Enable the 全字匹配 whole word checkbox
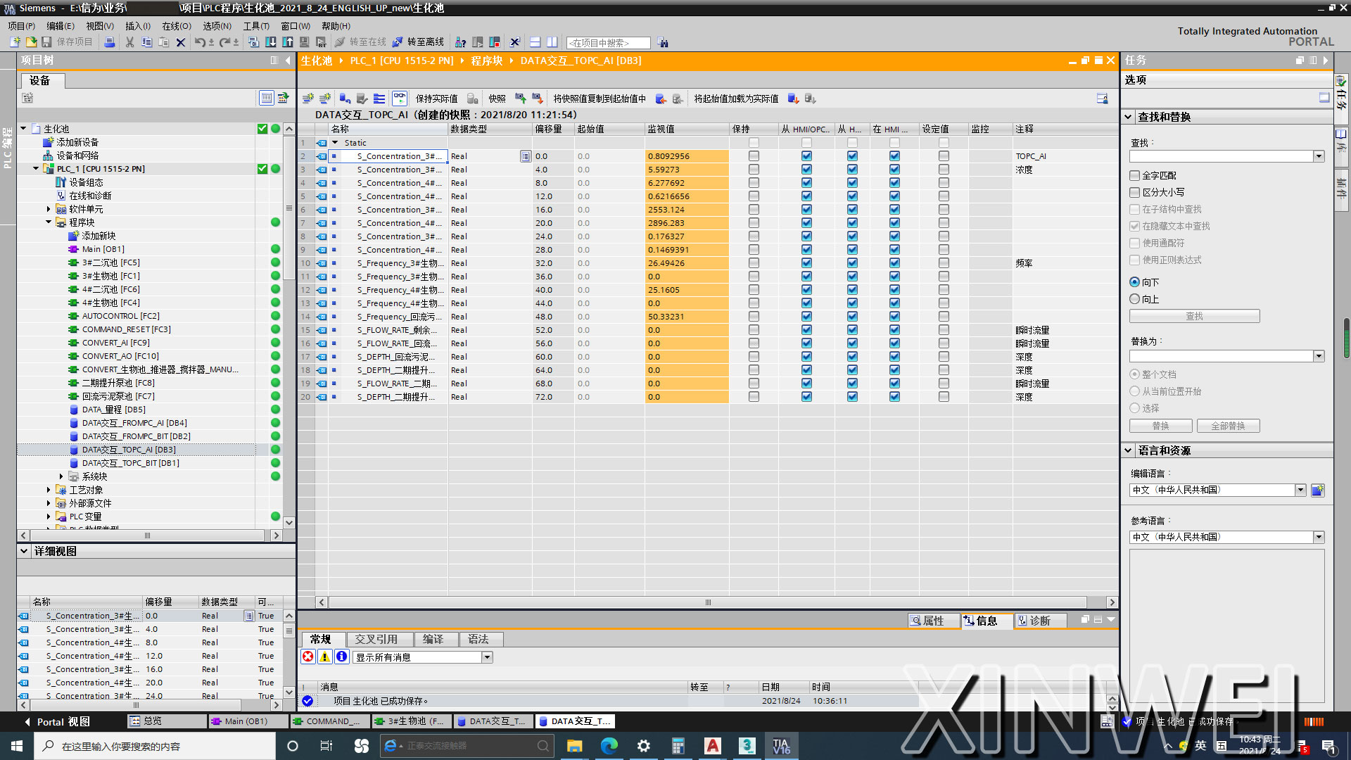This screenshot has width=1351, height=760. point(1134,175)
